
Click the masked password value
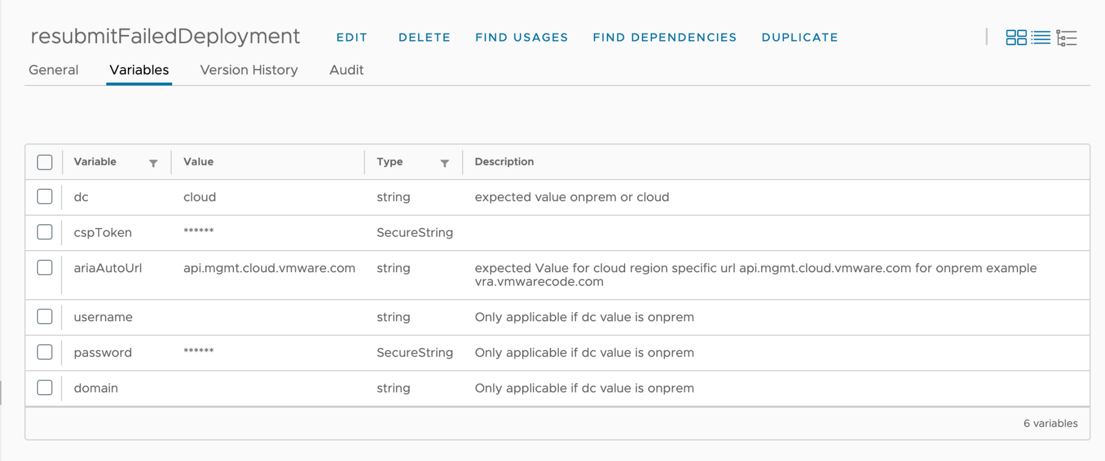click(x=199, y=351)
